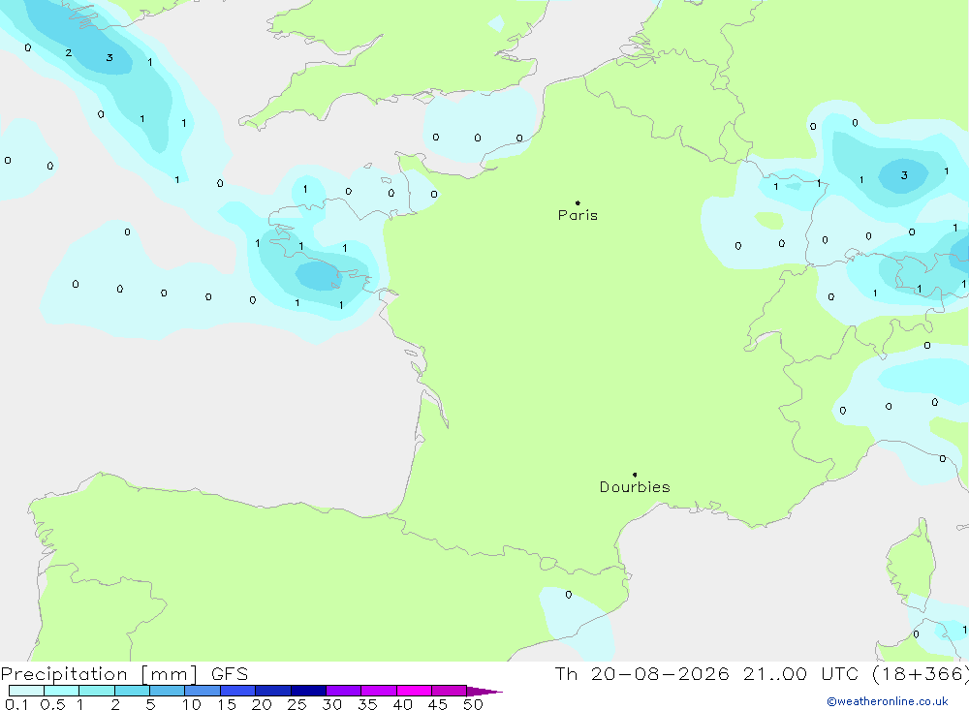
Task: Open the ©weatheronline.co.uk link
Action: (888, 701)
